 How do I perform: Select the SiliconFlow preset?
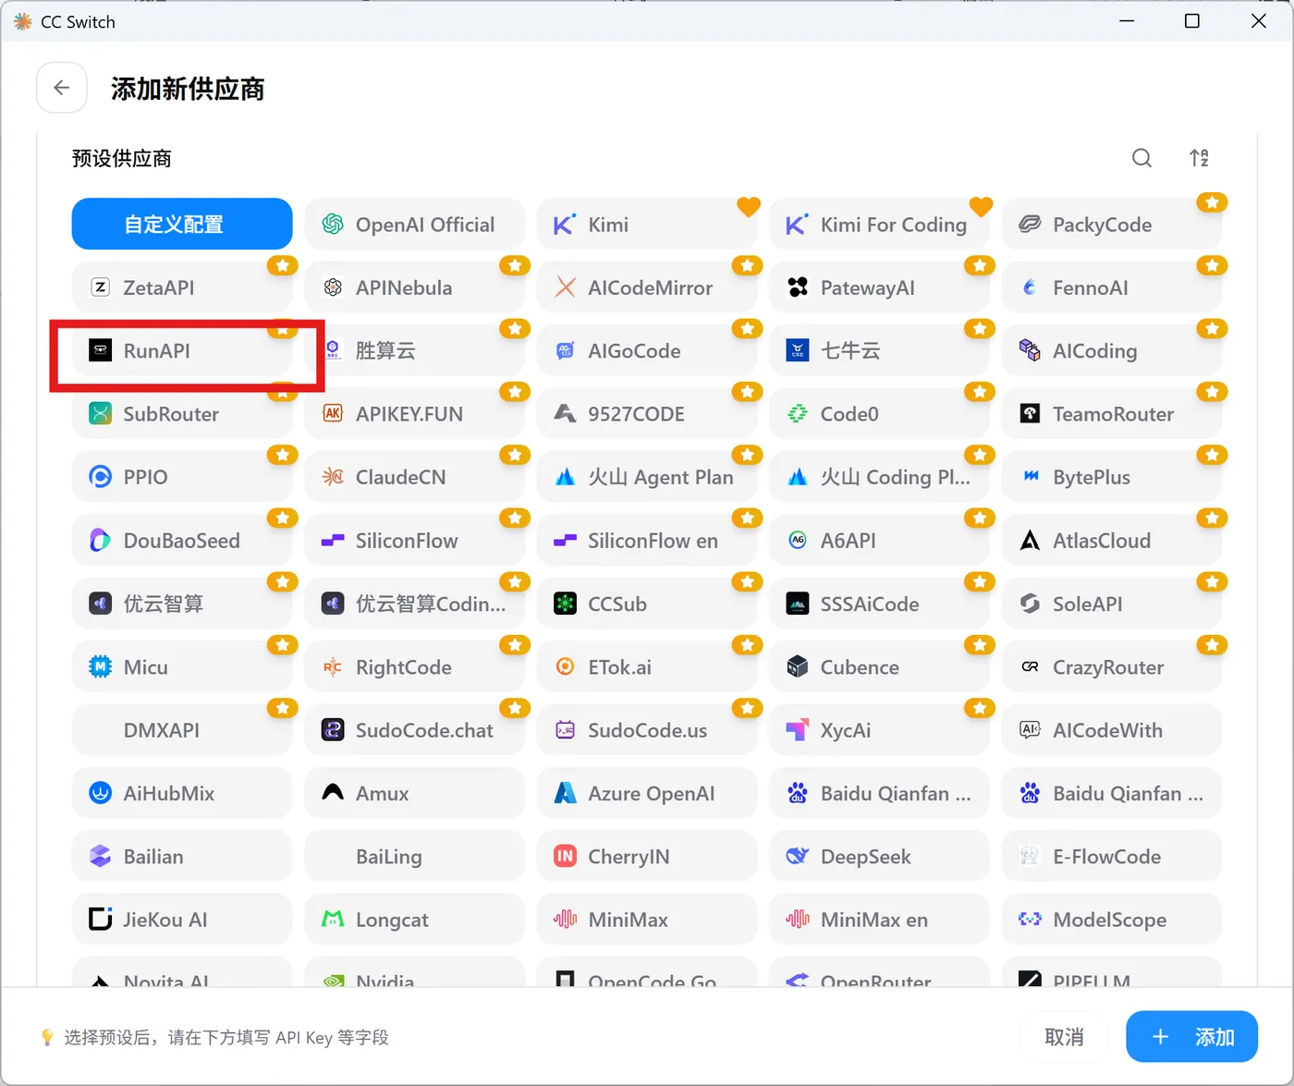coord(414,540)
